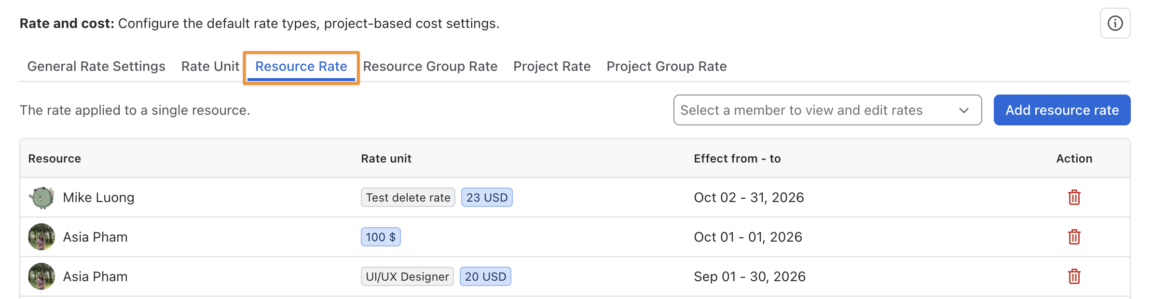Image resolution: width=1153 pixels, height=299 pixels.
Task: Switch to General Rate Settings tab
Action: pos(96,66)
